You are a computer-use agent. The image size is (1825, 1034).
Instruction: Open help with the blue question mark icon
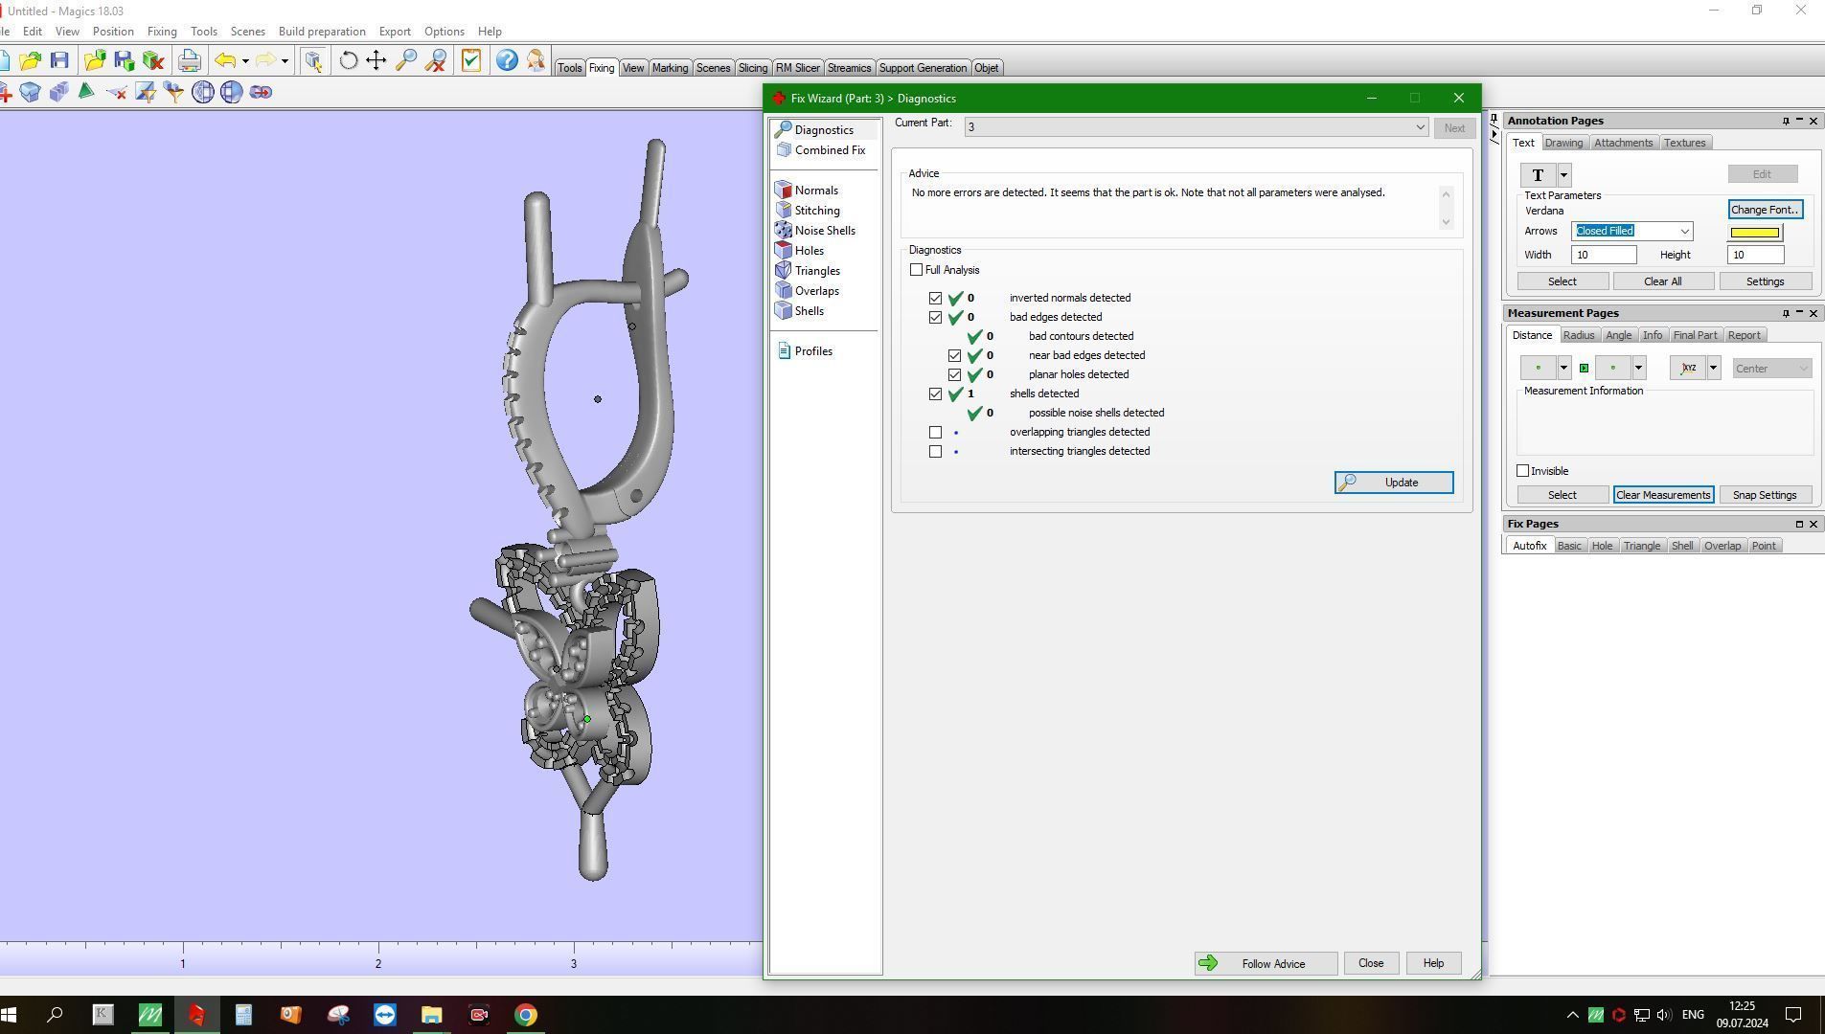507,61
